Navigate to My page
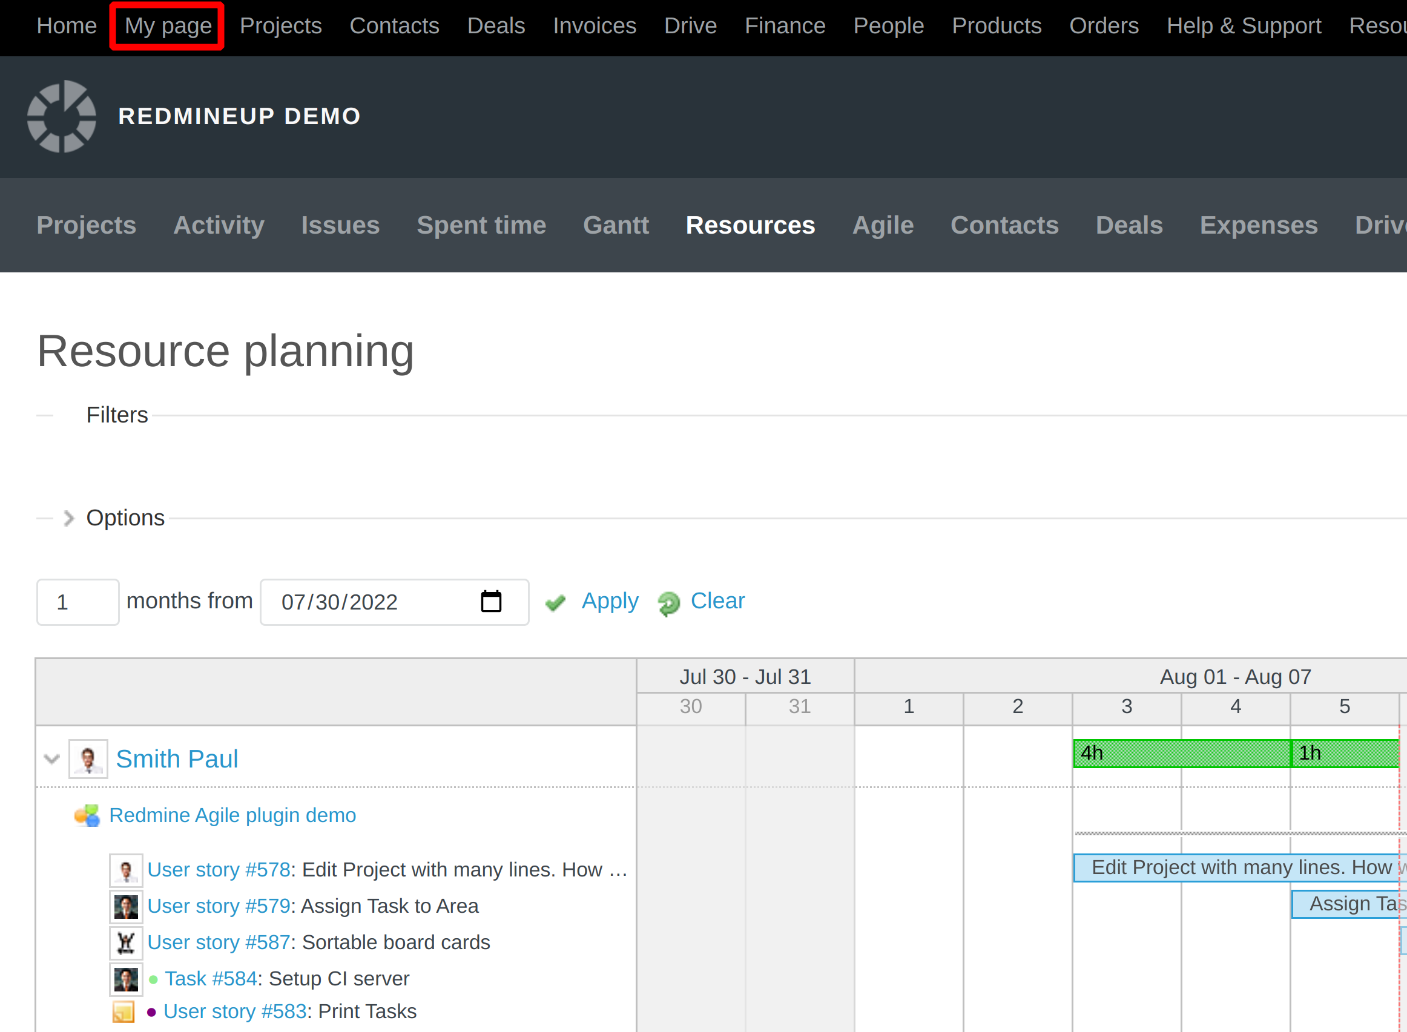This screenshot has height=1032, width=1407. point(167,25)
